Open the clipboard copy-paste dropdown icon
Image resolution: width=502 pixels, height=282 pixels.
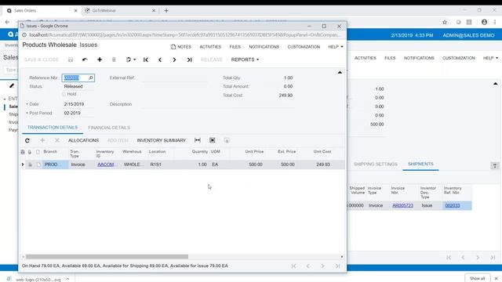(131, 60)
